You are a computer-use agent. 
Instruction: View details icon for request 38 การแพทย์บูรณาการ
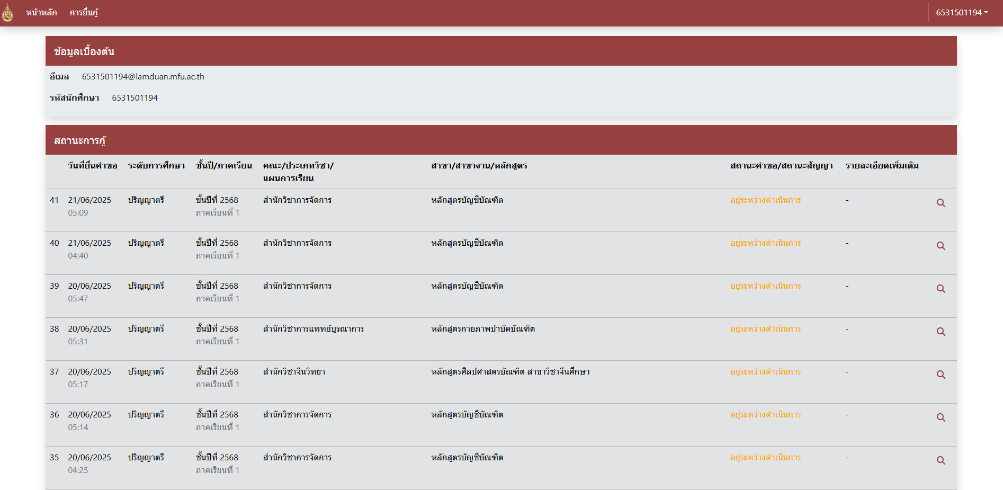pos(941,332)
